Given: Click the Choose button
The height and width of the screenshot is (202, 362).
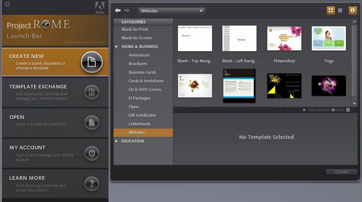Looking at the screenshot, I should (342, 172).
